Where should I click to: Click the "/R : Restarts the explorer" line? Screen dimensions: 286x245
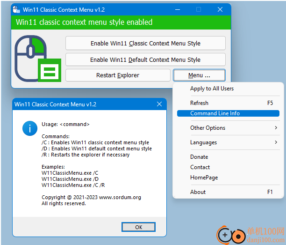86,155
